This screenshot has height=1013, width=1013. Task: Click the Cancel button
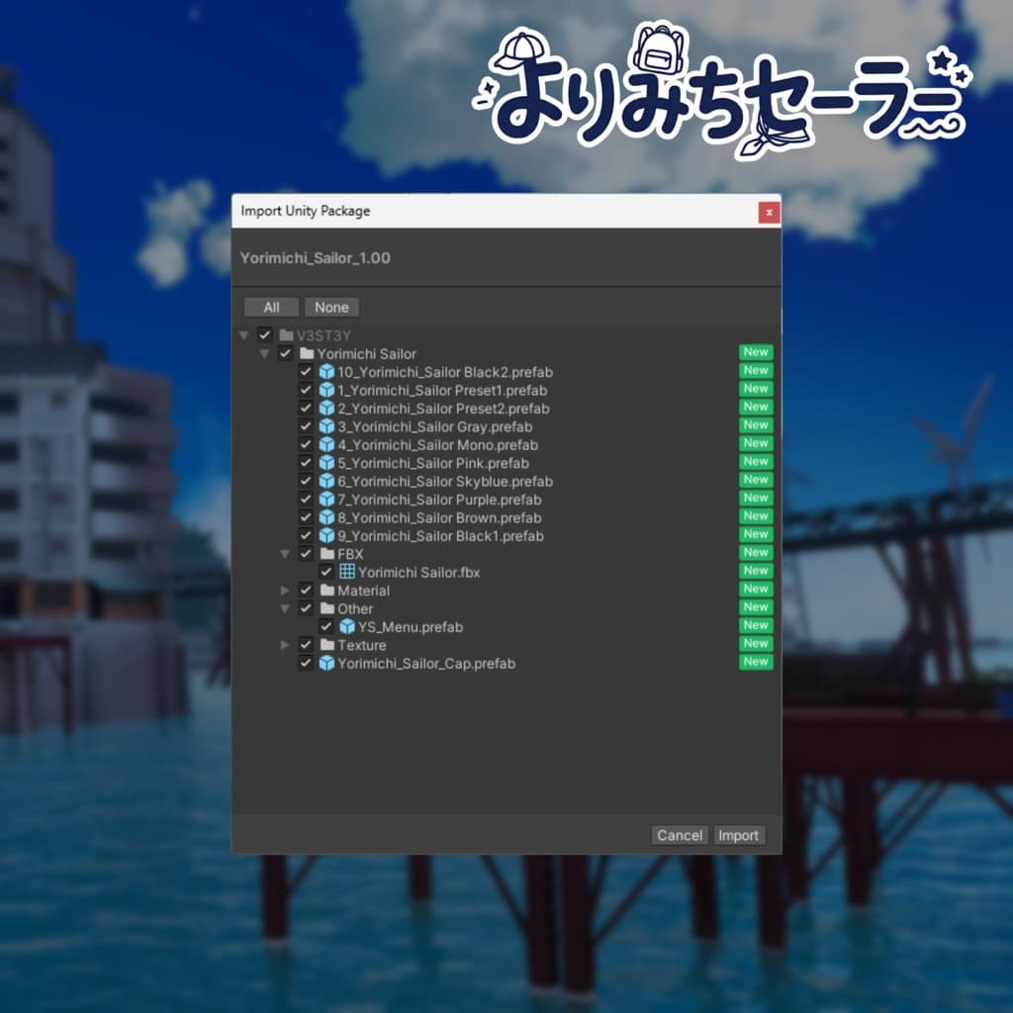click(680, 835)
